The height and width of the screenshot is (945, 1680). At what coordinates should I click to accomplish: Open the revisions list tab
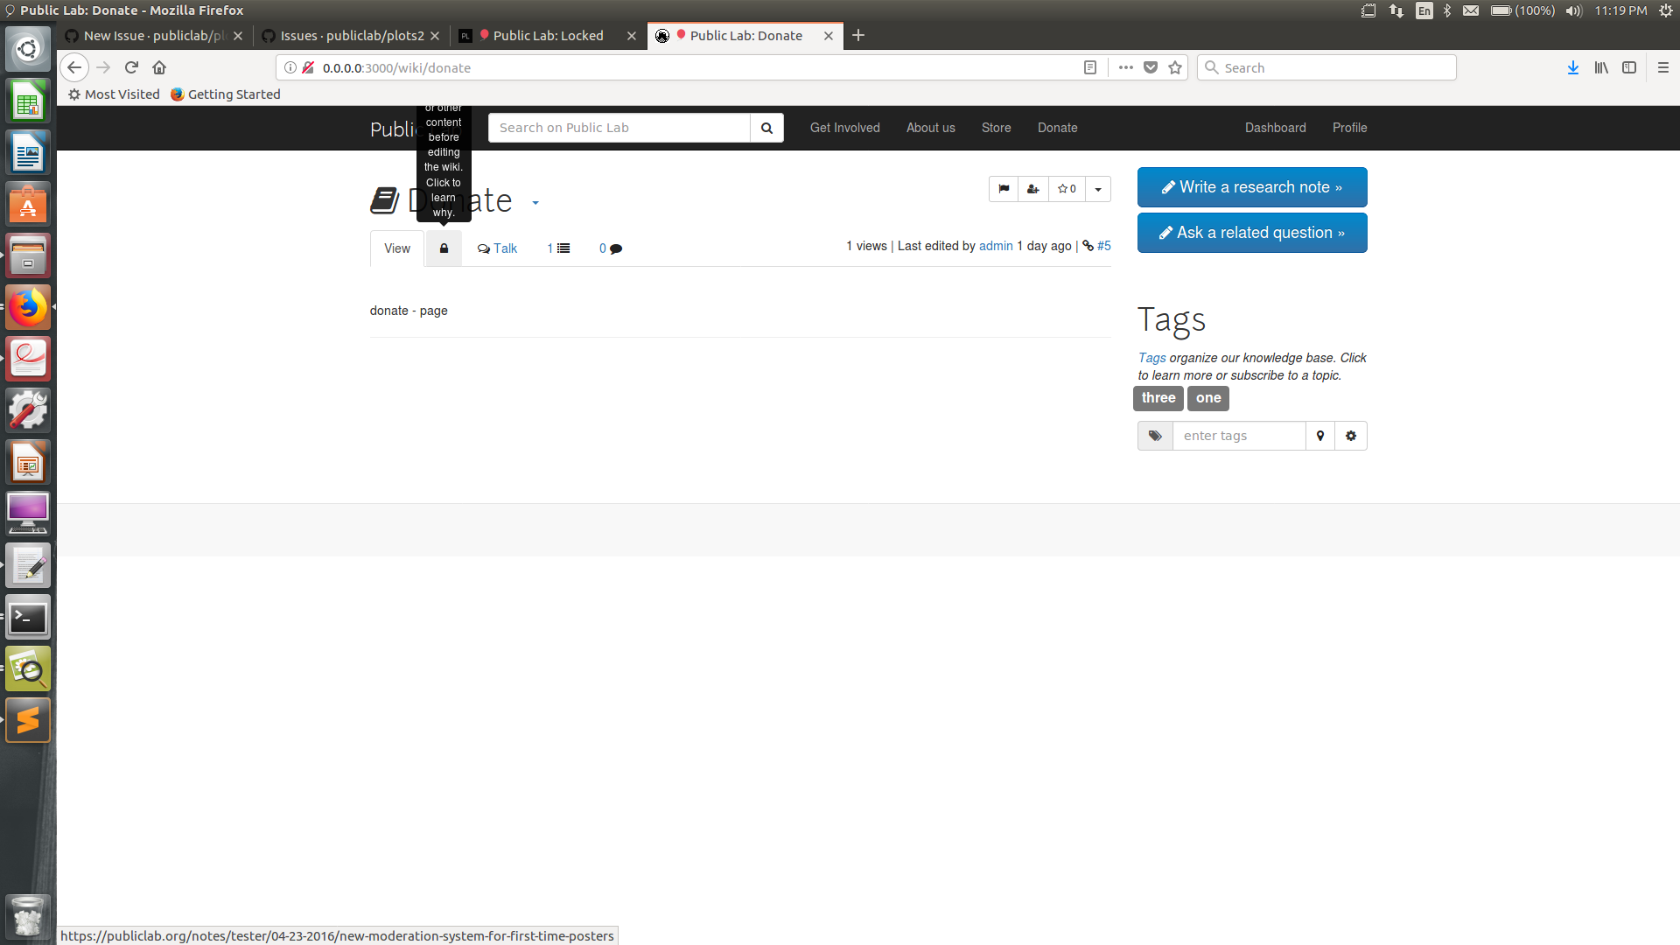(x=558, y=248)
